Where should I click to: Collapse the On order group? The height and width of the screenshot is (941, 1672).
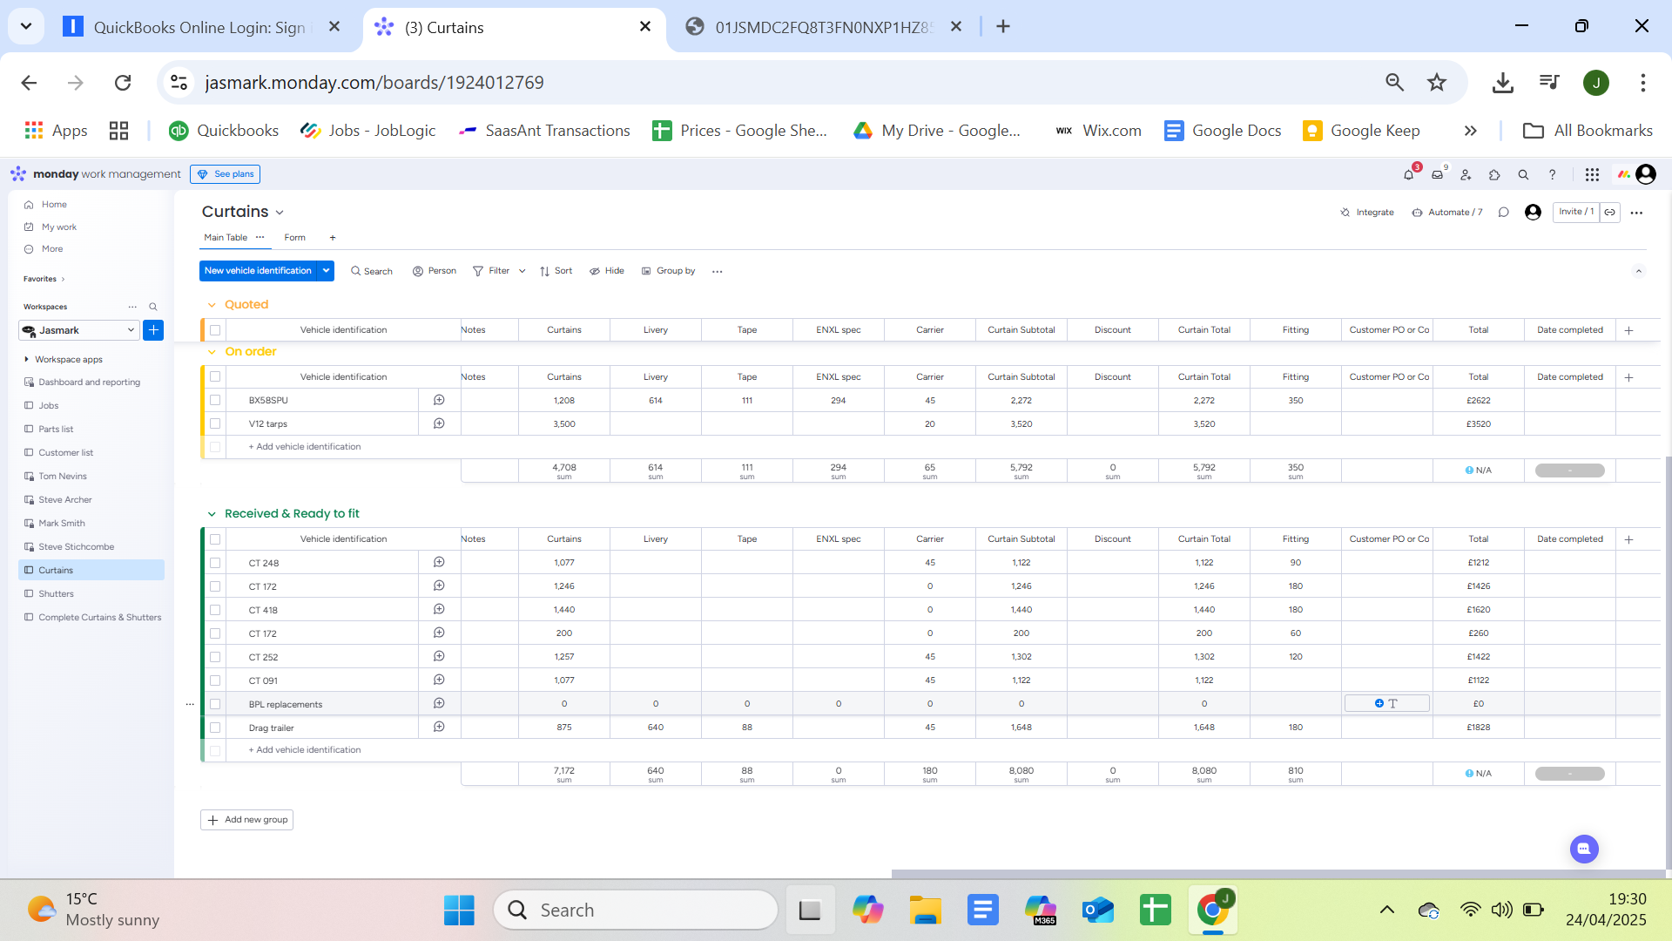tap(212, 352)
